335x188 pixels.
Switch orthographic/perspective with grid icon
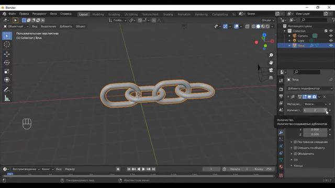(271, 78)
